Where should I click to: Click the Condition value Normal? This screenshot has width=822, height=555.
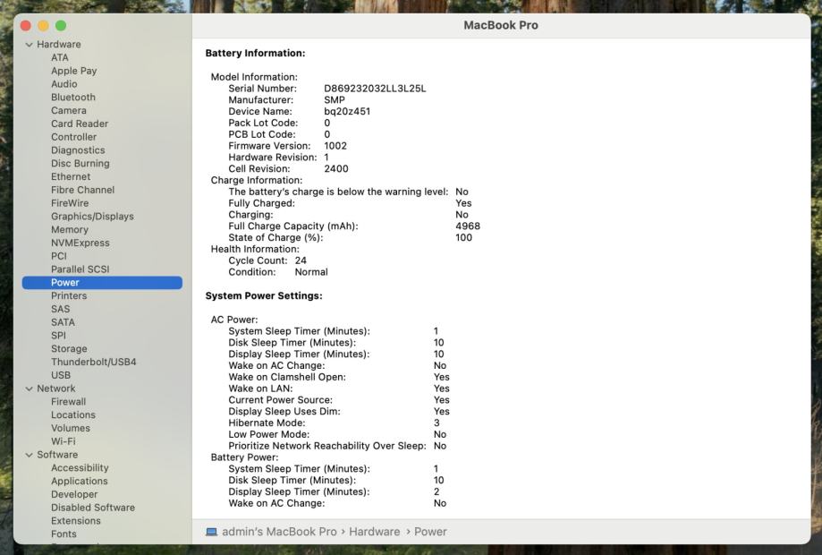(x=311, y=272)
